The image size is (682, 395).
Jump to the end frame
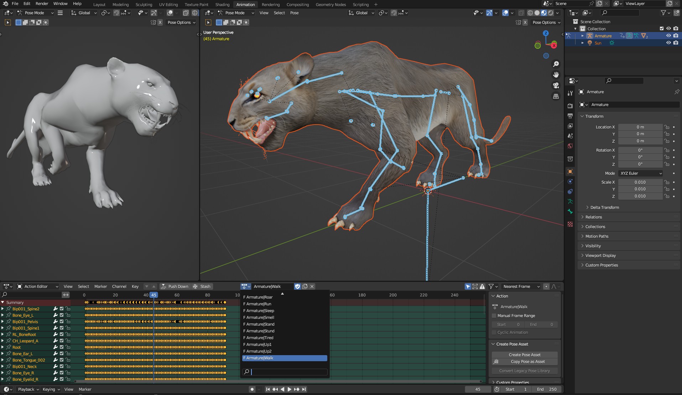(304, 389)
